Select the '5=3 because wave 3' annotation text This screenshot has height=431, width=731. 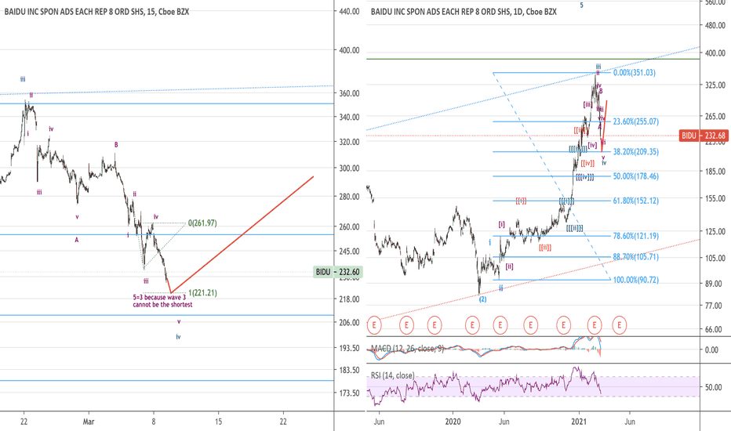(162, 301)
